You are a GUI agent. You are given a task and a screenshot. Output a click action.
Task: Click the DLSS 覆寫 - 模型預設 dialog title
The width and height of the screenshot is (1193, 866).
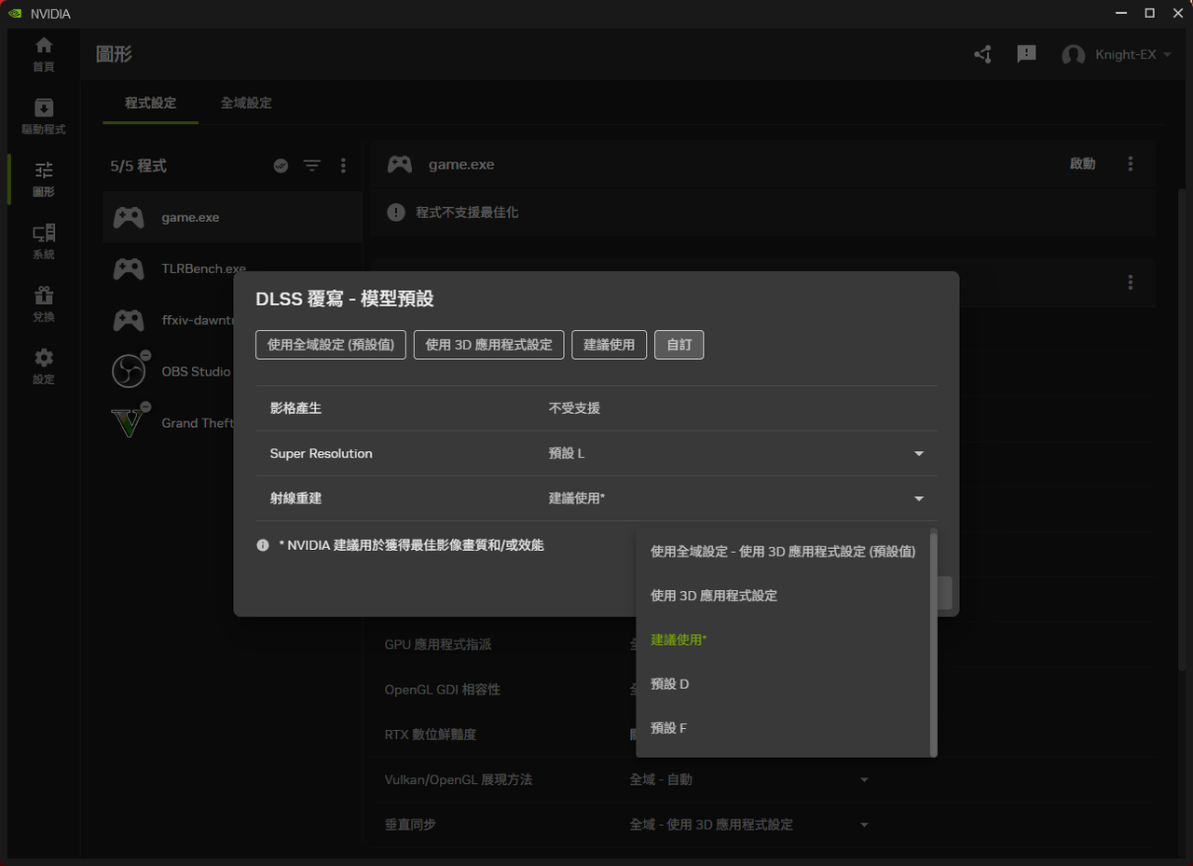345,299
